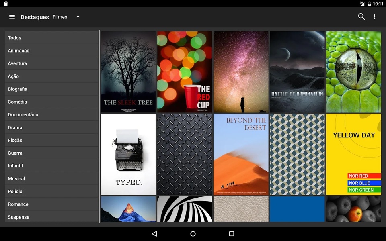The height and width of the screenshot is (241, 386).
Task: Show Musical genre movies
Action: [x=51, y=178]
